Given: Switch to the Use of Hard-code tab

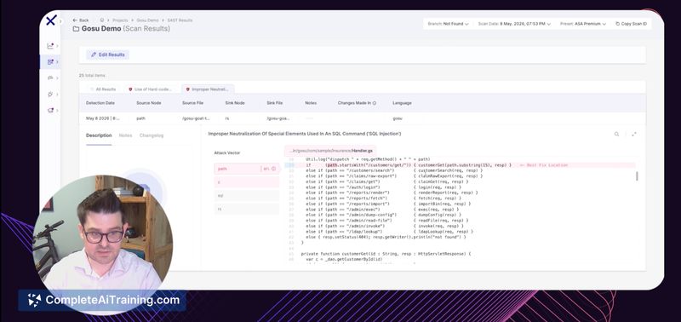Looking at the screenshot, I should pos(150,89).
